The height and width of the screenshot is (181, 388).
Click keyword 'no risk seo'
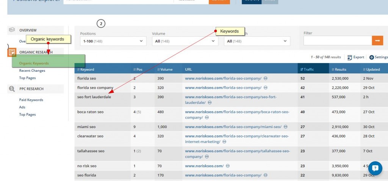click(87, 166)
